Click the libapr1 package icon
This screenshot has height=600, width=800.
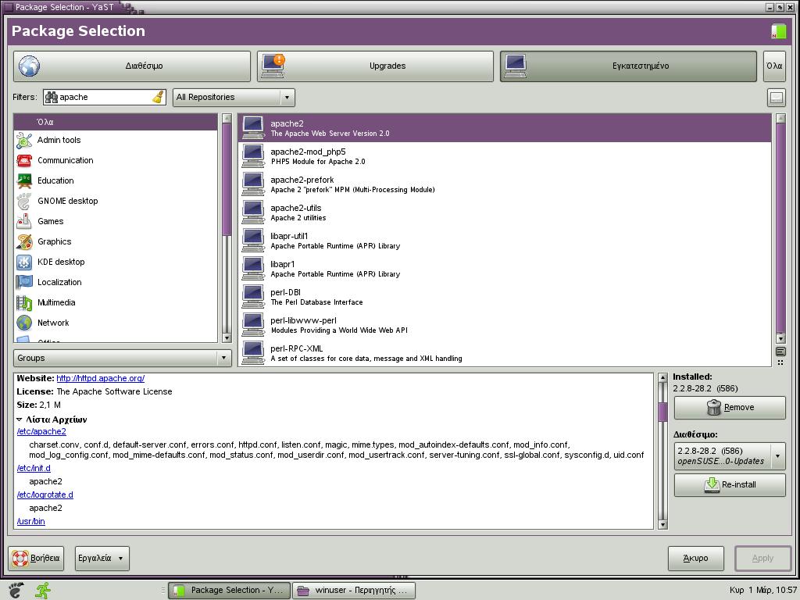[x=253, y=269]
